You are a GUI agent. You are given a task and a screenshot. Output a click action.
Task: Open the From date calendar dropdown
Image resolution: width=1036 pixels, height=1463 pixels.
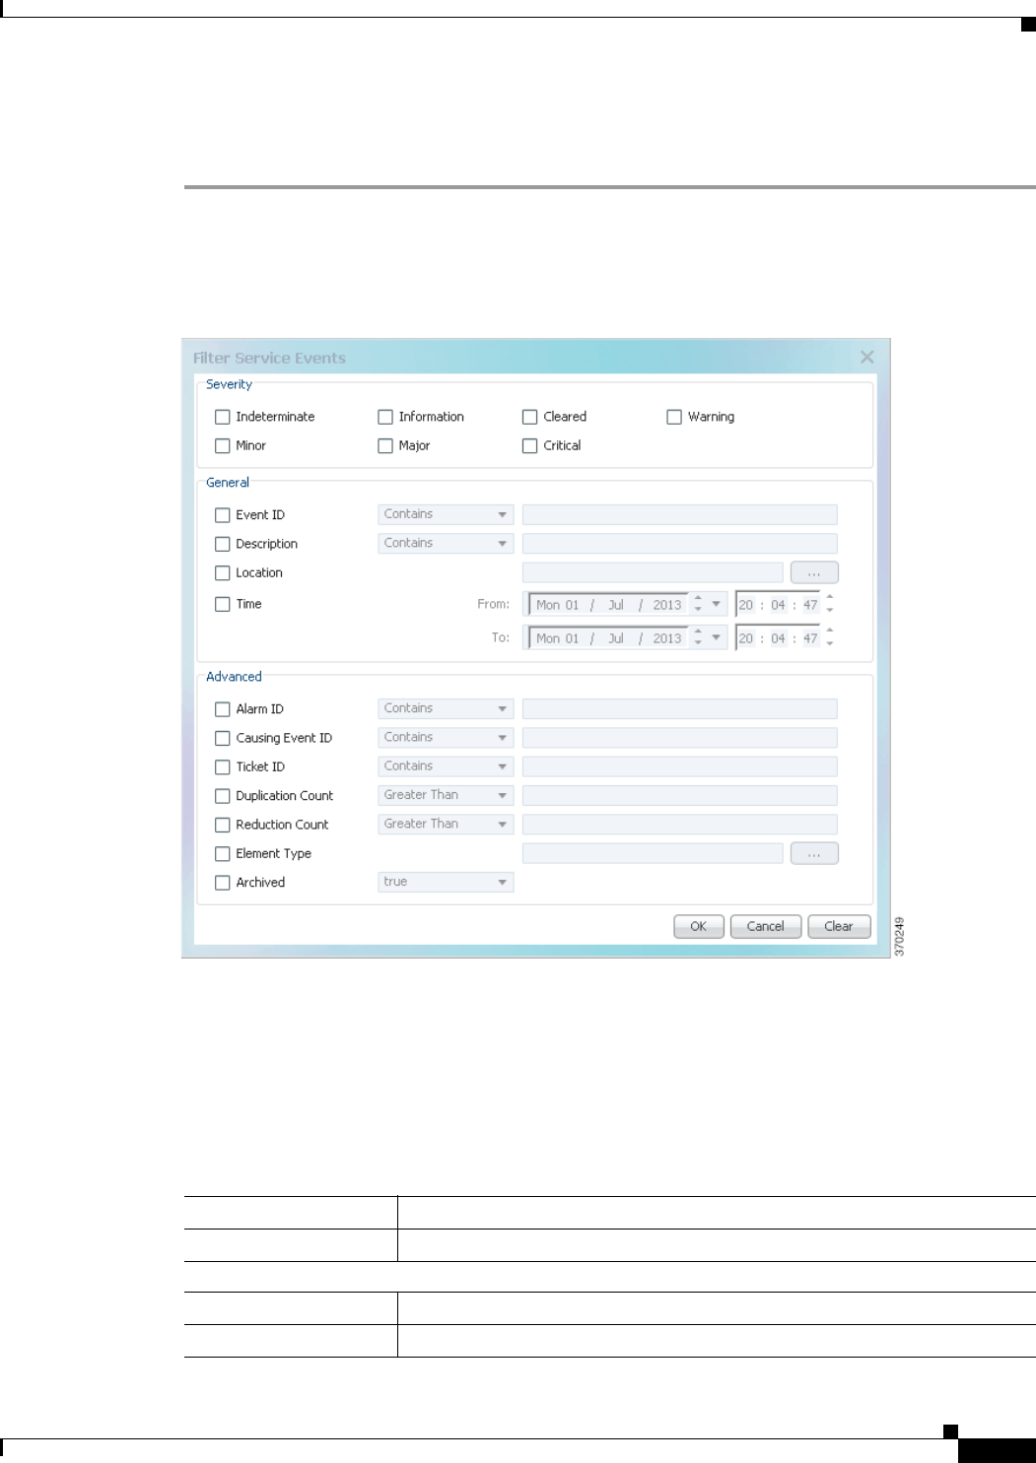coord(717,604)
